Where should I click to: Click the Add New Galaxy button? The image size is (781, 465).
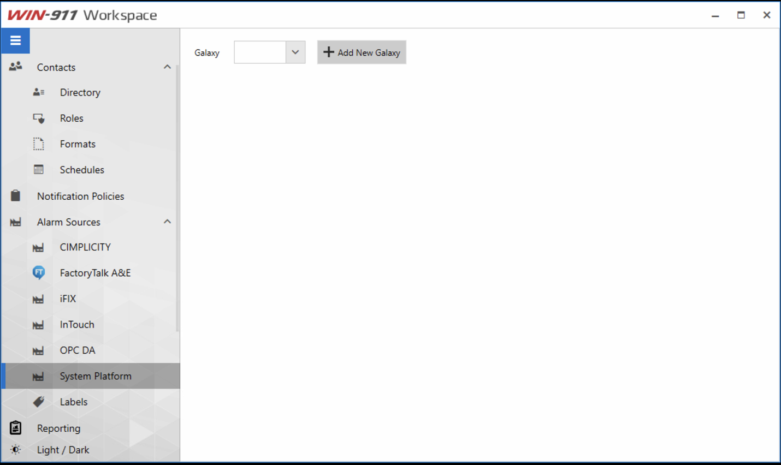click(362, 52)
